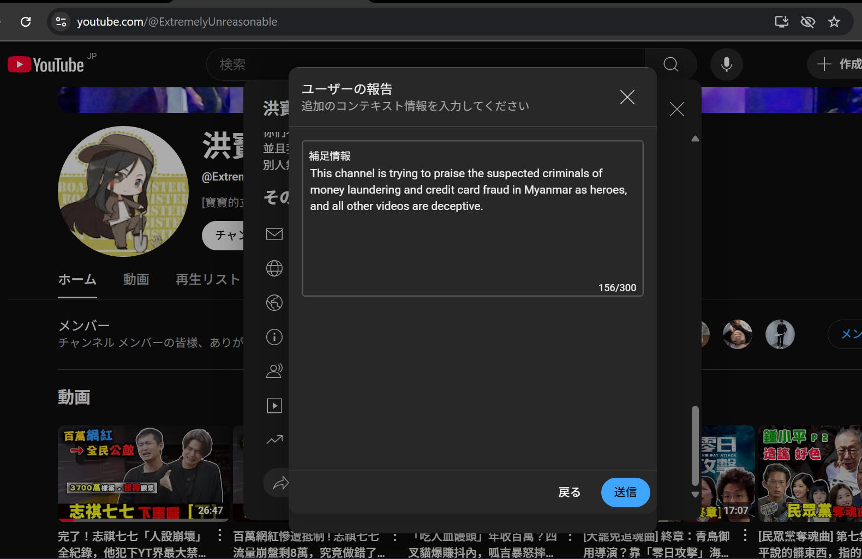Open the 再生リスト tab
Image resolution: width=862 pixels, height=559 pixels.
tap(207, 280)
